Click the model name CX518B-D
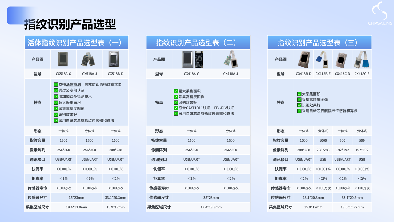This screenshot has width=394, height=222. (x=115, y=74)
